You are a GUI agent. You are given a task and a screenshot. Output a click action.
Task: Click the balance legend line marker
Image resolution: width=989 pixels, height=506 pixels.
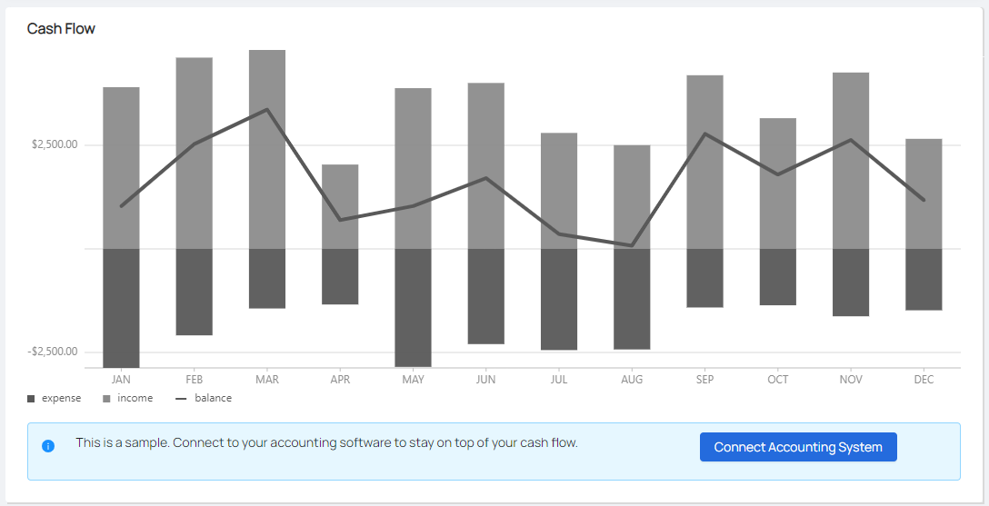click(x=181, y=399)
